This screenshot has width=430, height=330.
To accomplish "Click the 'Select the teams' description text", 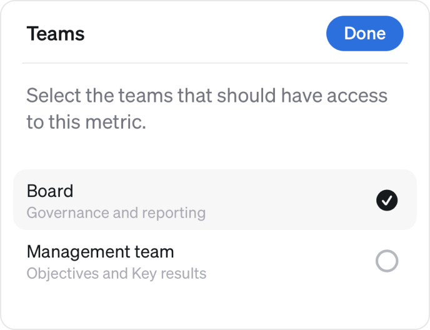I will pos(207,109).
